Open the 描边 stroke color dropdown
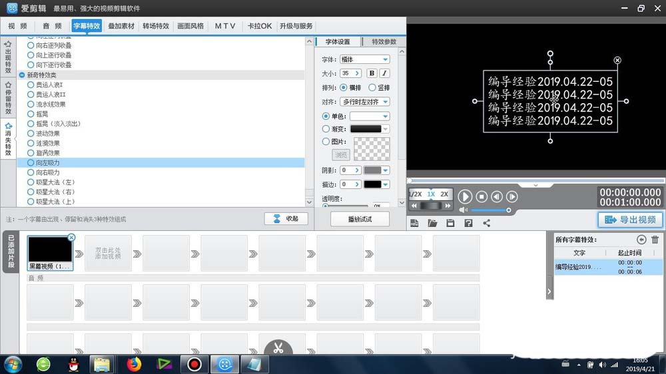 [385, 184]
